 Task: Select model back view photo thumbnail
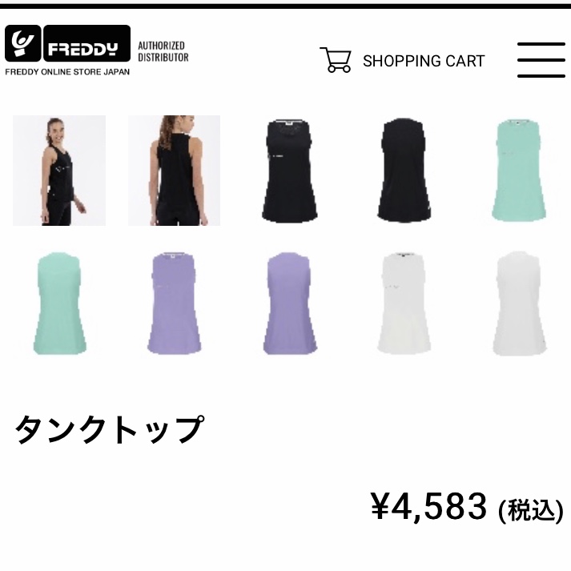tap(174, 171)
